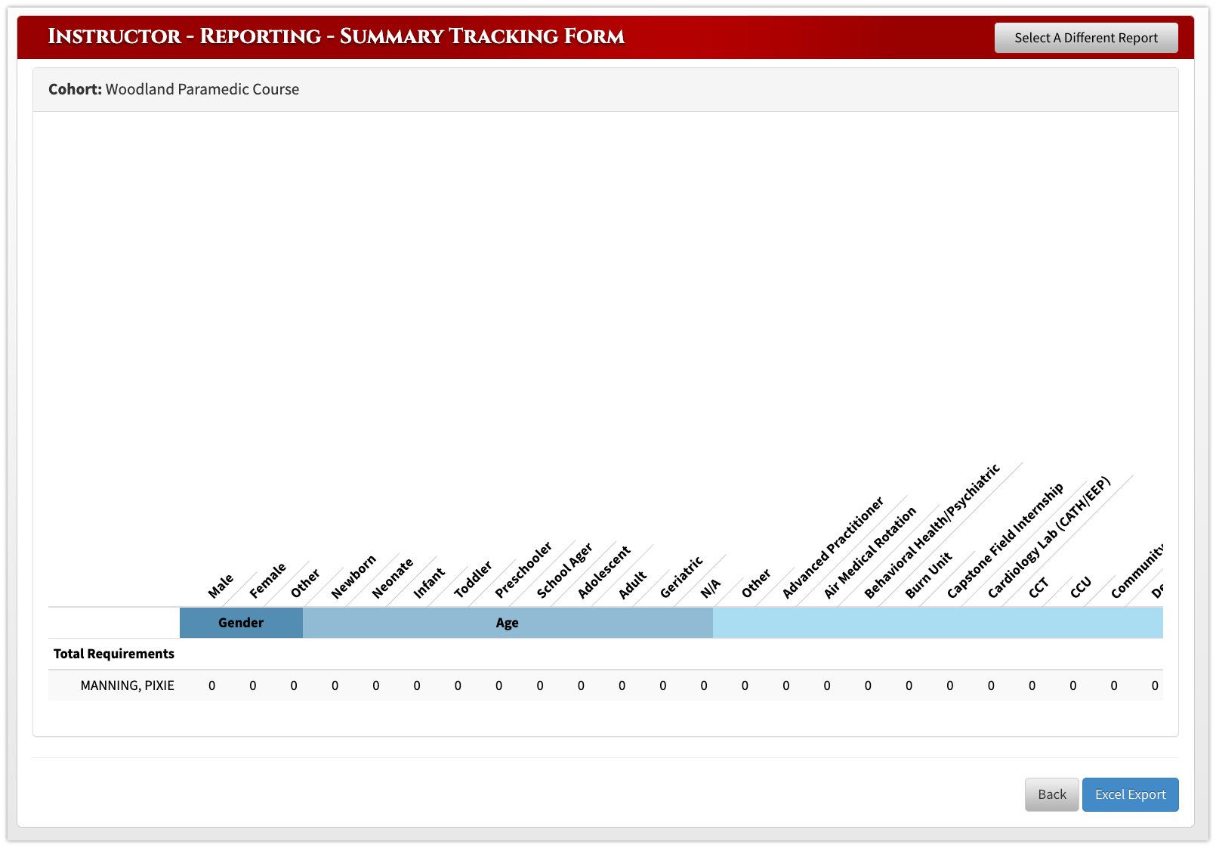This screenshot has height=848, width=1216.
Task: Click the Burn Unit column header
Action: (928, 576)
